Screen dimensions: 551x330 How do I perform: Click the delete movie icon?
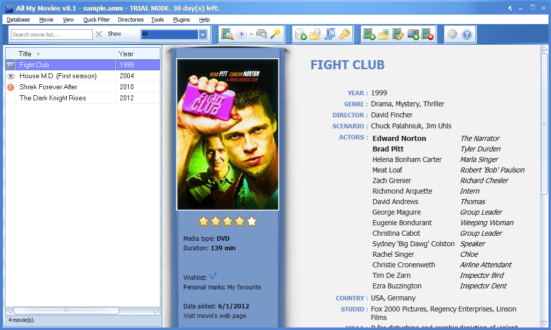[427, 34]
